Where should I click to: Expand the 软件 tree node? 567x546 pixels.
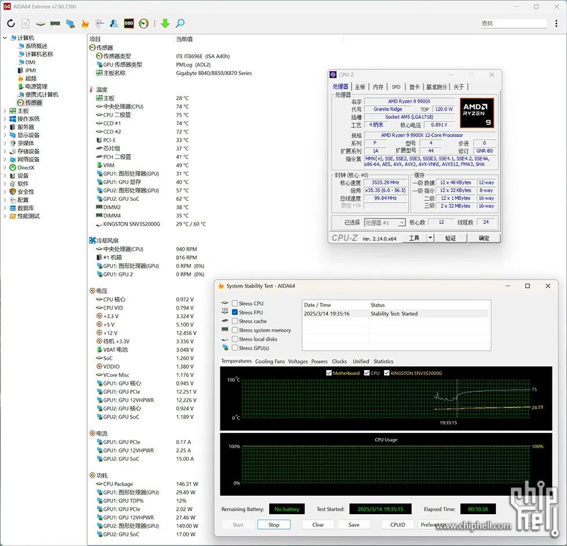pyautogui.click(x=5, y=184)
